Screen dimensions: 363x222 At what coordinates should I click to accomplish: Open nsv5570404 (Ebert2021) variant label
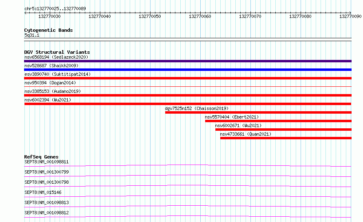point(232,117)
